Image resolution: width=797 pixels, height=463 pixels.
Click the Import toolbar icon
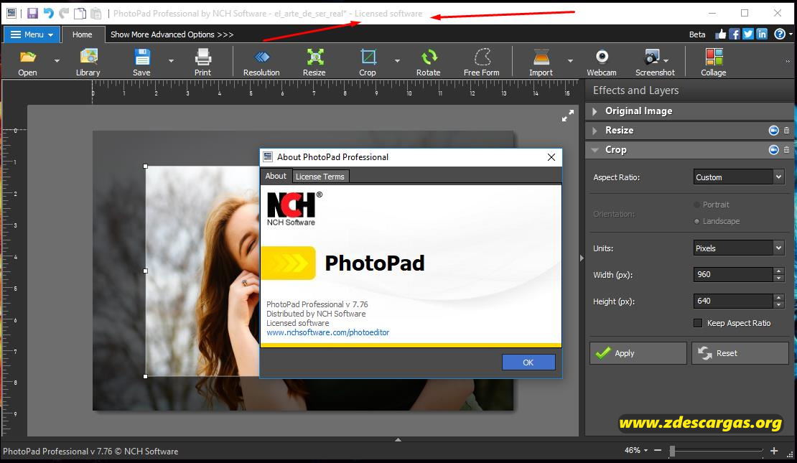[x=541, y=62]
